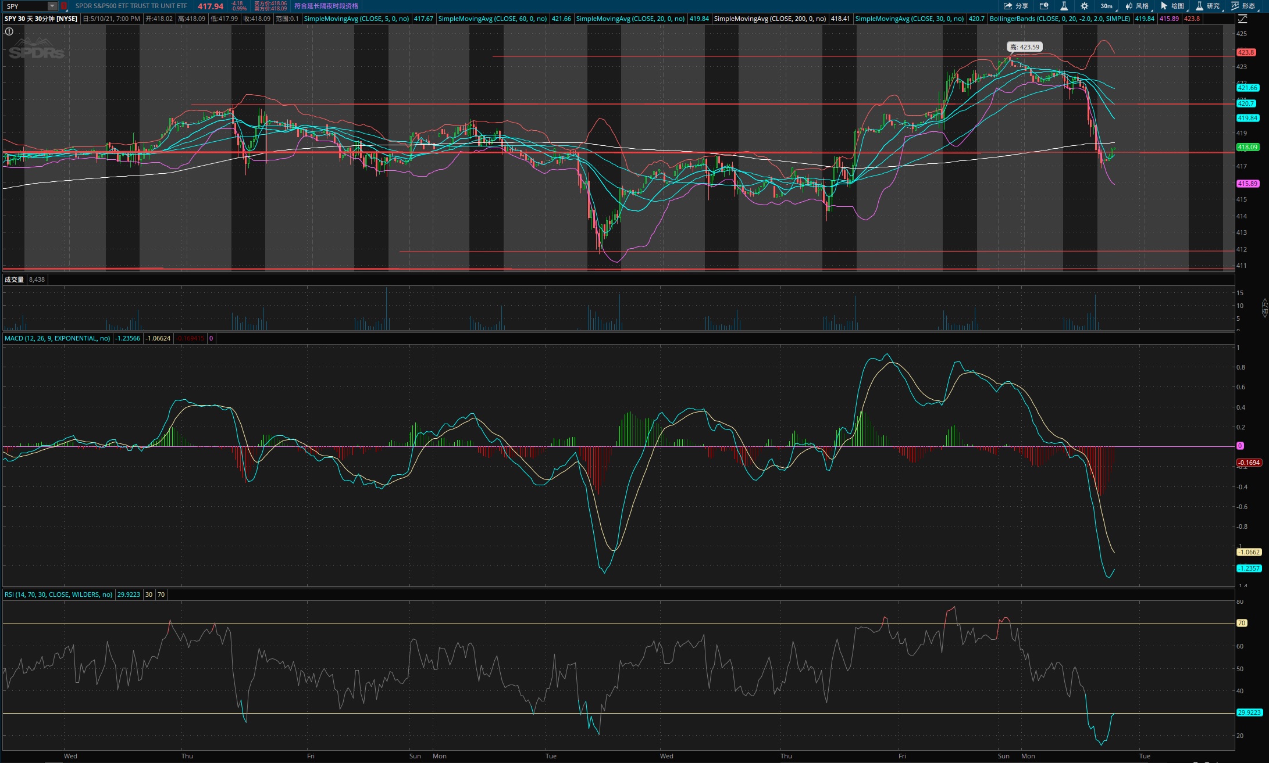Click the flask icon beside 研究
Screen dimensions: 1269x763
click(x=1199, y=6)
